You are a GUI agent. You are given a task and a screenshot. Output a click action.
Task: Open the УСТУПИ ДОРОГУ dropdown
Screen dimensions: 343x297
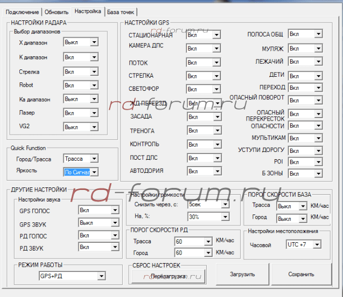click(305, 151)
